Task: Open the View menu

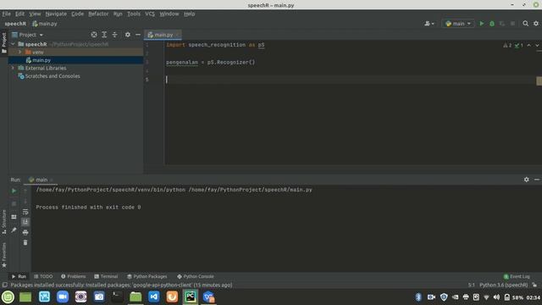Action: click(x=35, y=14)
